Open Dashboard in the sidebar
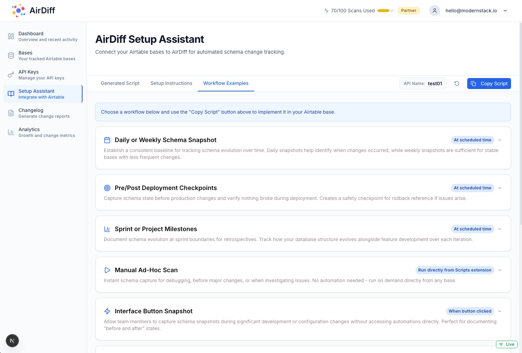Viewport: 522px width, 353px height. pos(43,36)
